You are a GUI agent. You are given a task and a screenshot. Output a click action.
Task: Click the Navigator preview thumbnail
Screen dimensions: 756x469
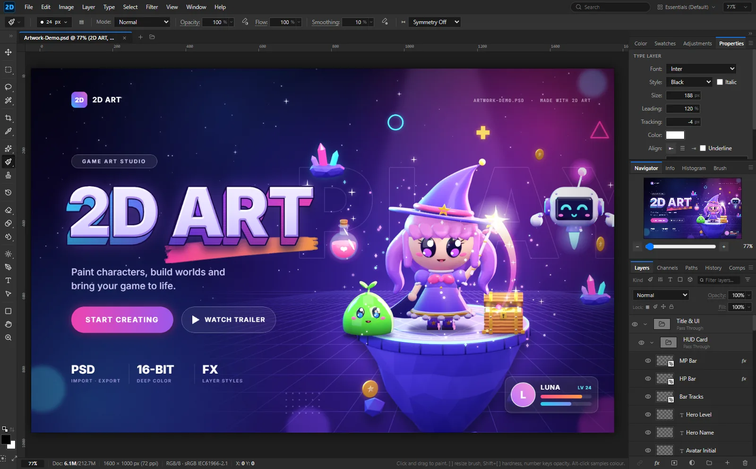click(692, 208)
